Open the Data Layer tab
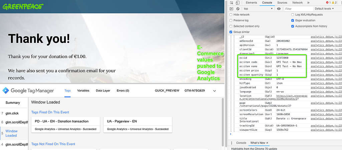The height and width of the screenshot is (150, 342). (x=103, y=90)
